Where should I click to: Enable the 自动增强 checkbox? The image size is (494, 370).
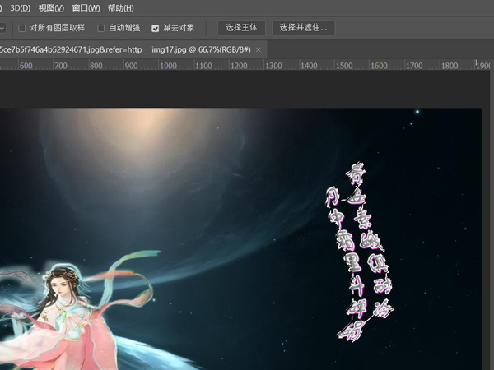tap(101, 28)
